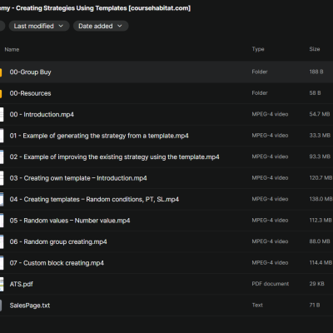The width and height of the screenshot is (333, 333).
Task: Click the 00 - Introduction.mp4 video file icon
Action: [x=2, y=115]
